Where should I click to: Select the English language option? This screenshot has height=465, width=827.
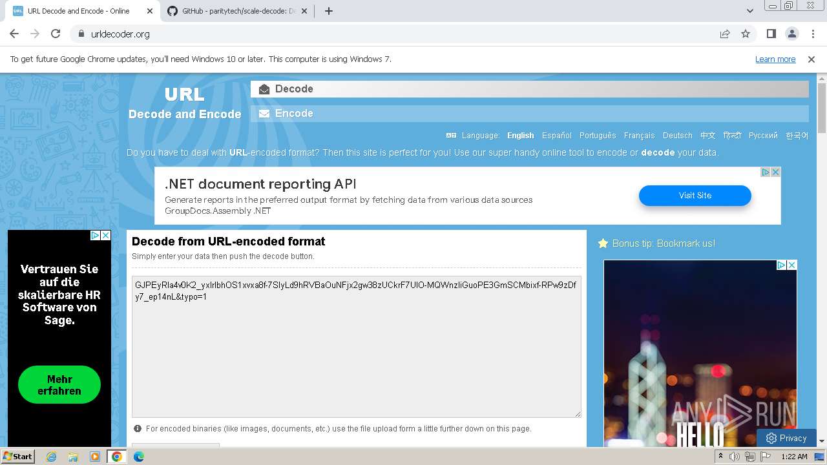coord(521,136)
